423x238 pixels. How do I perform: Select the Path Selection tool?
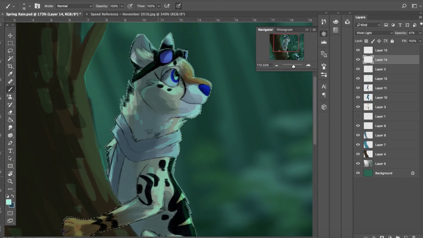point(10,158)
